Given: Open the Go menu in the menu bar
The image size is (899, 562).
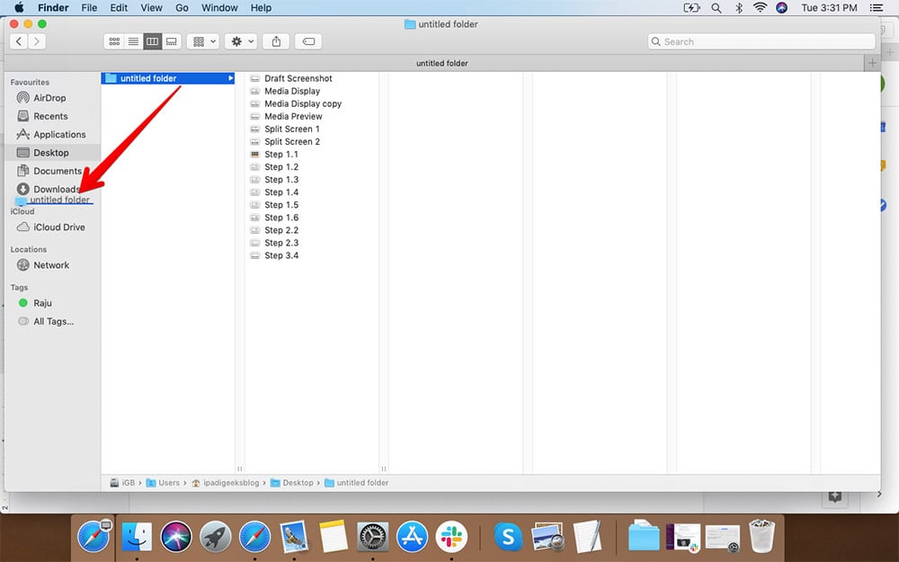Looking at the screenshot, I should click(x=182, y=7).
